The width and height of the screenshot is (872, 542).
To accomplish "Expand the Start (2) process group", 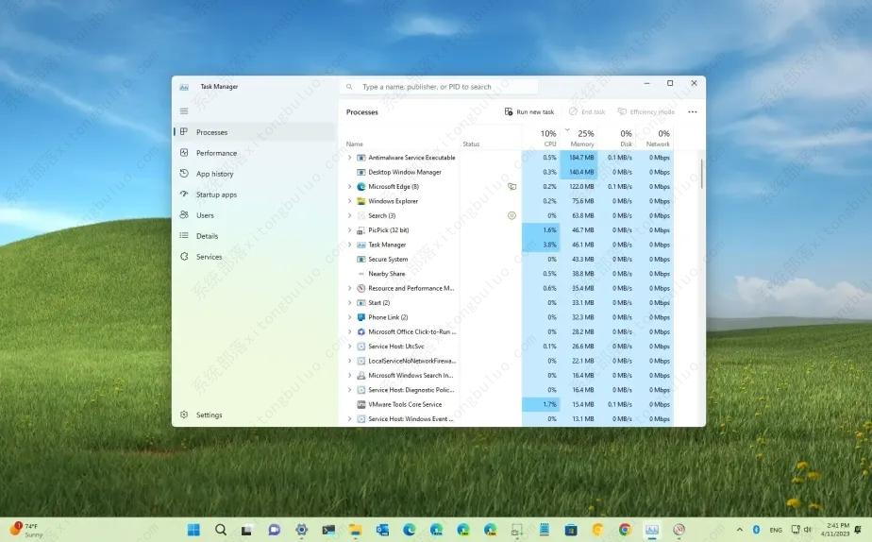I will tap(350, 303).
